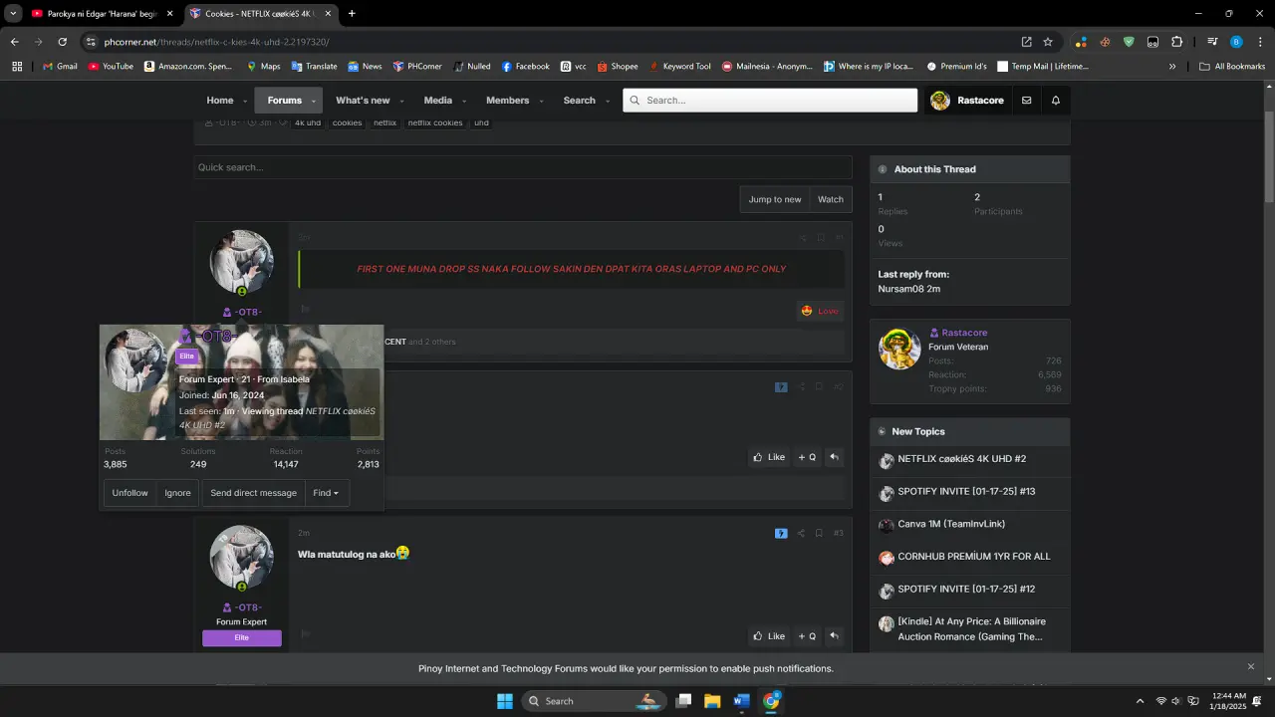The image size is (1275, 717).
Task: Dismiss the push notification banner
Action: 1251,666
